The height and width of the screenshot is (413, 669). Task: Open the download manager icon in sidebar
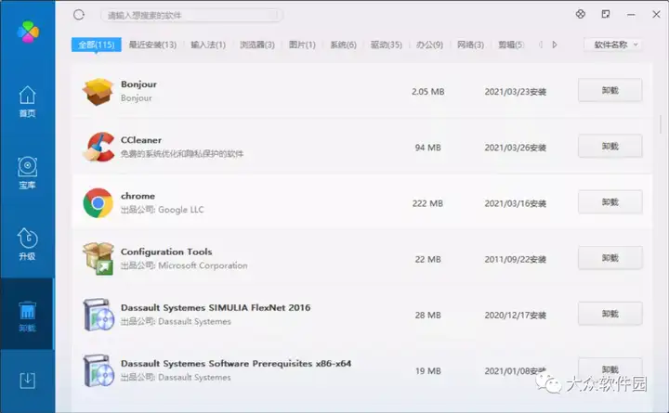coord(27,381)
